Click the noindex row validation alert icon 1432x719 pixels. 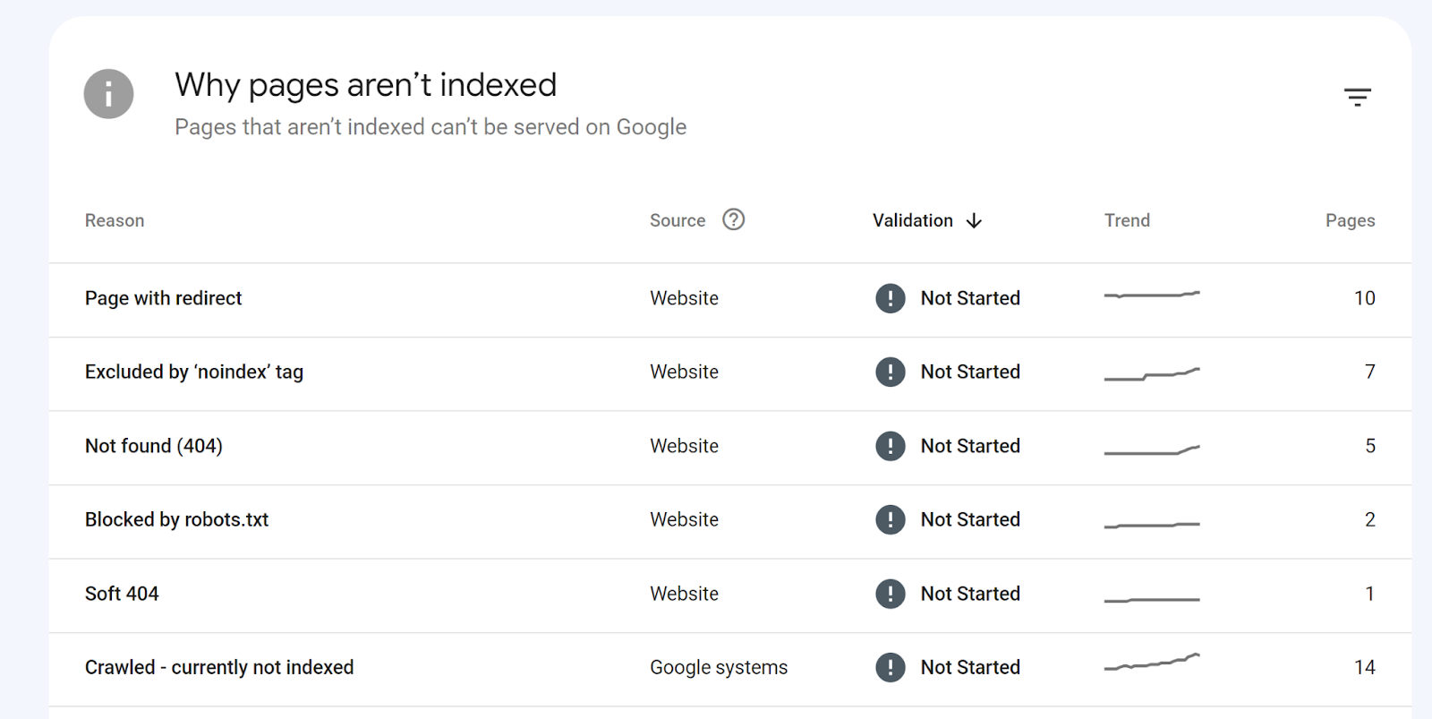[x=890, y=372]
